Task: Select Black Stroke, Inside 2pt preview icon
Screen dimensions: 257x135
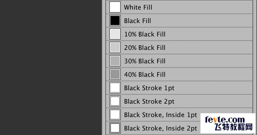Action: [115, 128]
